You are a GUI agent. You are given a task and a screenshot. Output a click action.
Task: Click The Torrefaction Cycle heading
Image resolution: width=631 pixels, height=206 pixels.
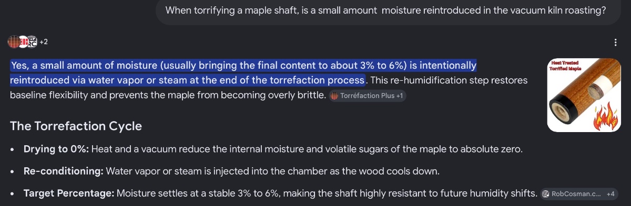(76, 126)
